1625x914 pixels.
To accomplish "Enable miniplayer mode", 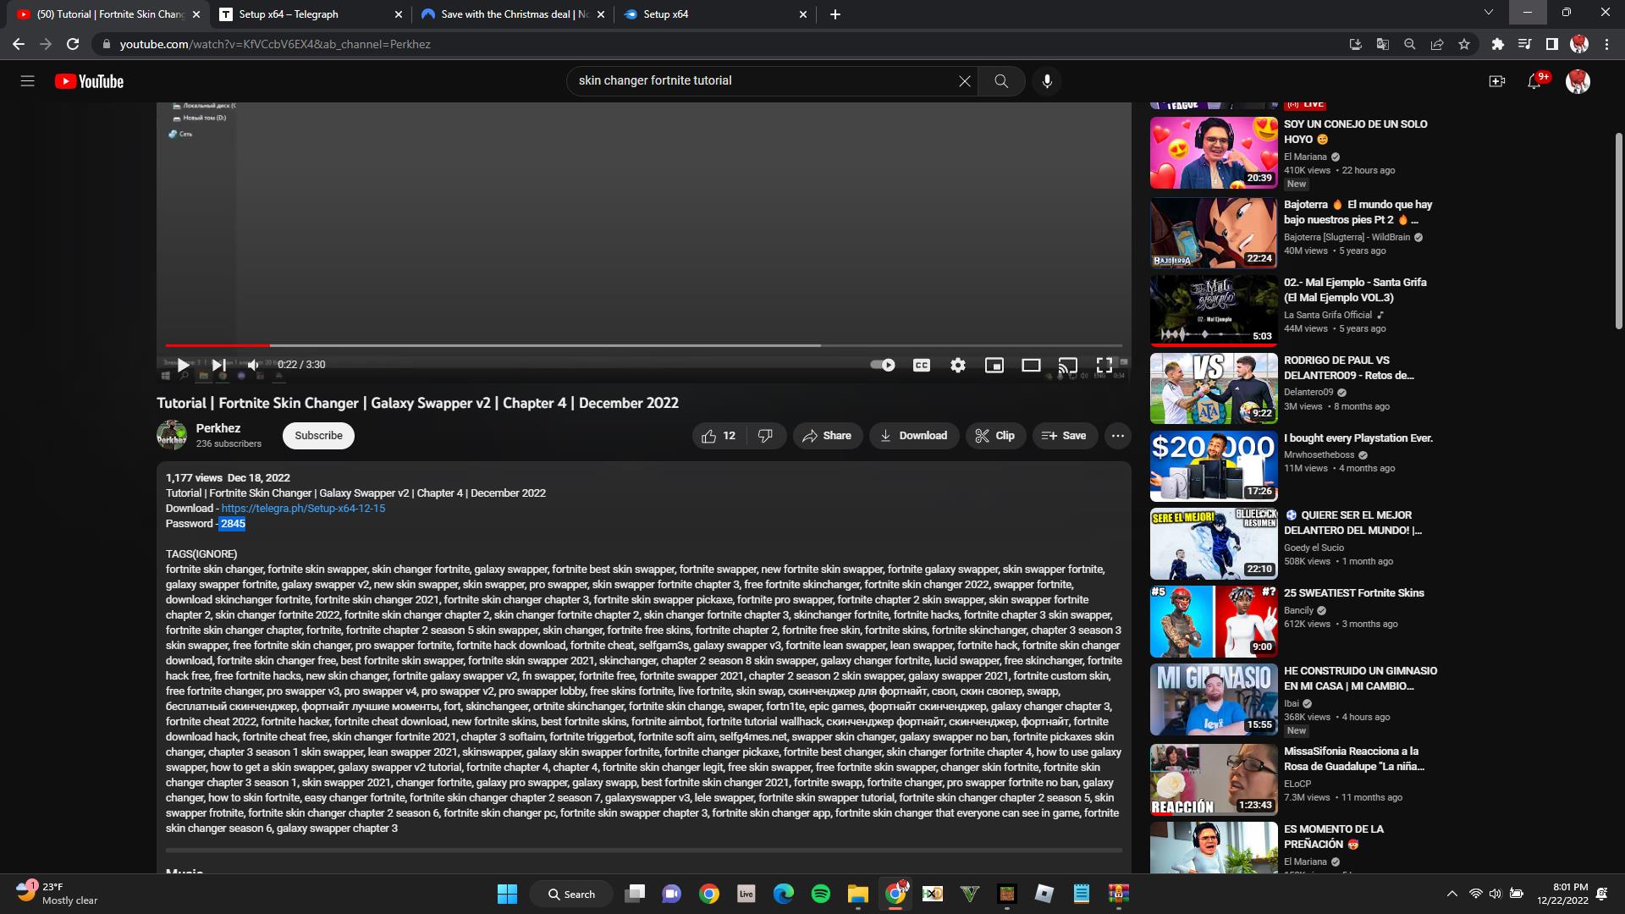I will pos(994,365).
